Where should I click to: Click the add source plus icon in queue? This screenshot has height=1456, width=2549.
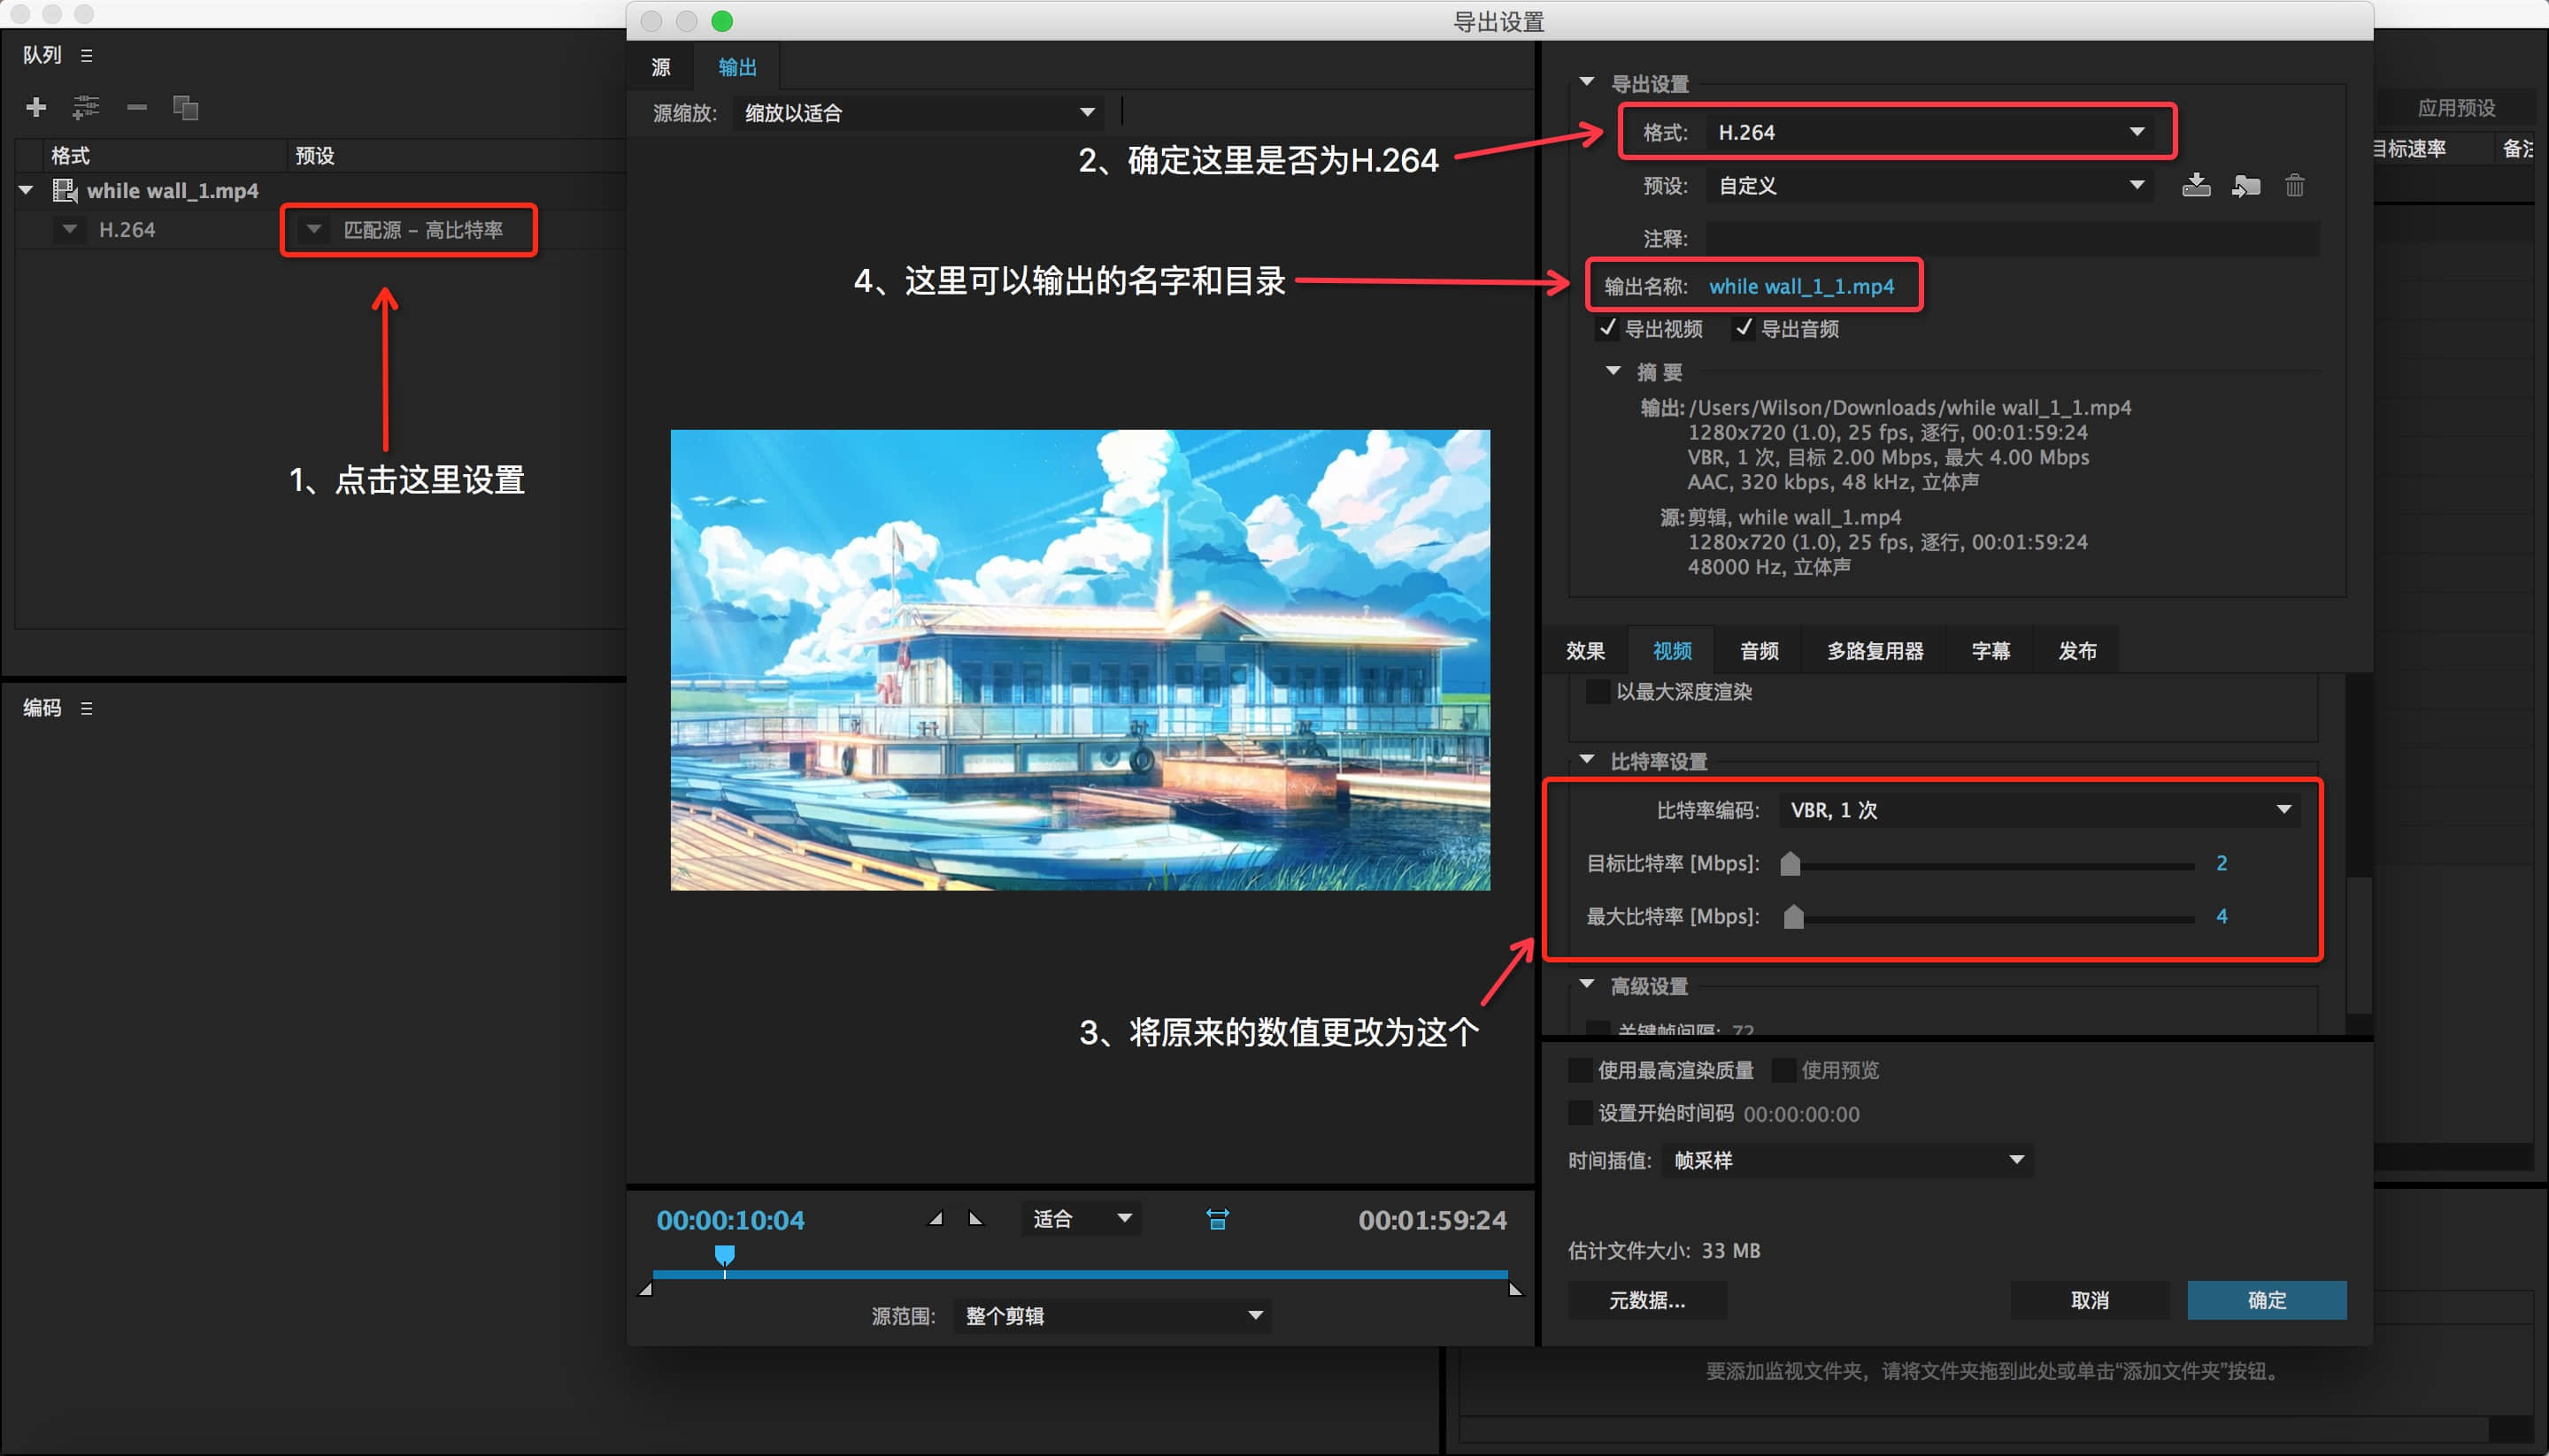[x=36, y=107]
